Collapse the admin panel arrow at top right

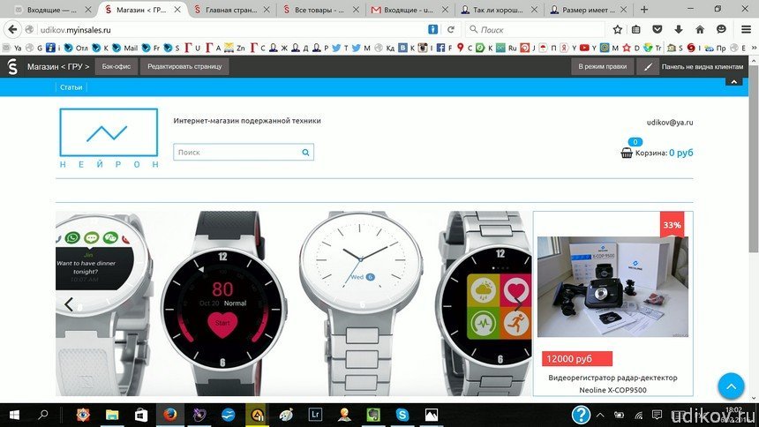coord(732,81)
